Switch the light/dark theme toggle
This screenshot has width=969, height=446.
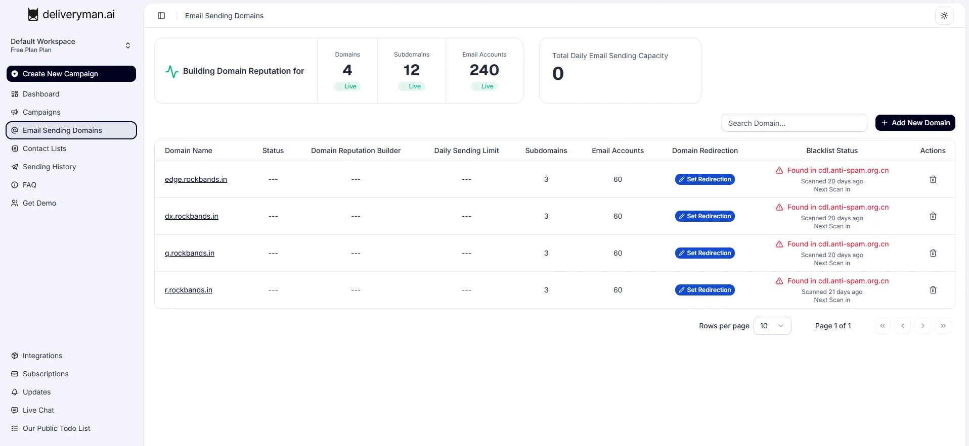point(944,16)
